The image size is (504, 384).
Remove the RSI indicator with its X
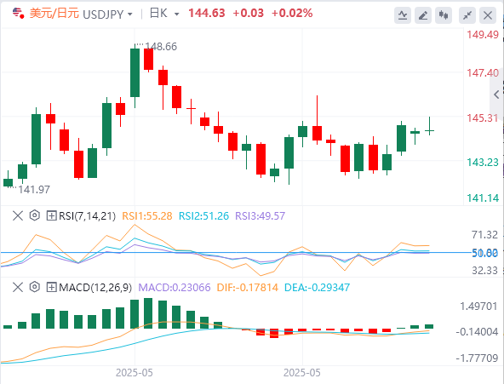[x=18, y=215]
